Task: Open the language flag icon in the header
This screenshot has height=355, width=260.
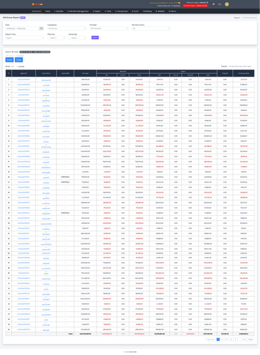Action: coord(213,4)
